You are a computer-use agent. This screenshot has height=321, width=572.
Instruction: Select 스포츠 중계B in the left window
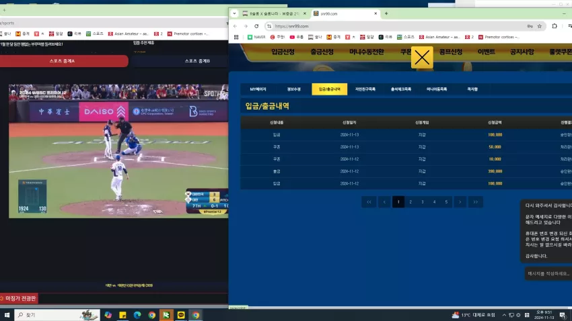(197, 61)
